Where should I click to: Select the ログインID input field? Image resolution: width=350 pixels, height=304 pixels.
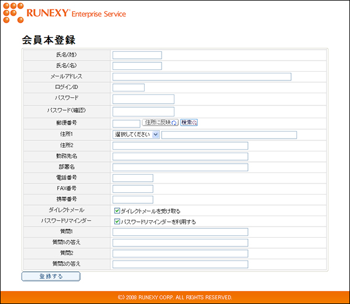point(128,87)
